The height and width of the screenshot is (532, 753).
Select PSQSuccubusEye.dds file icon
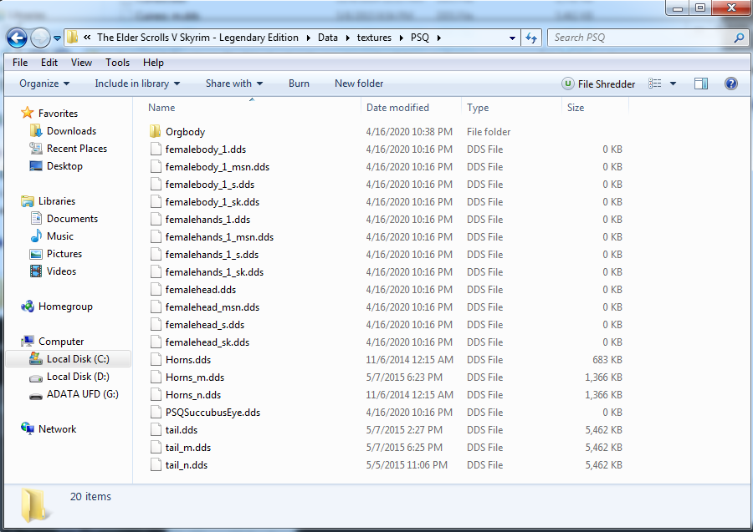point(156,413)
